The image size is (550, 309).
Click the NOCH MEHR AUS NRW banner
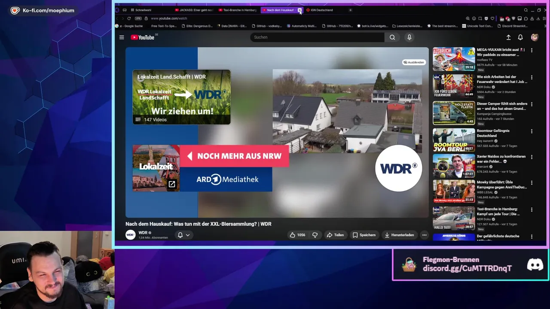(x=235, y=156)
